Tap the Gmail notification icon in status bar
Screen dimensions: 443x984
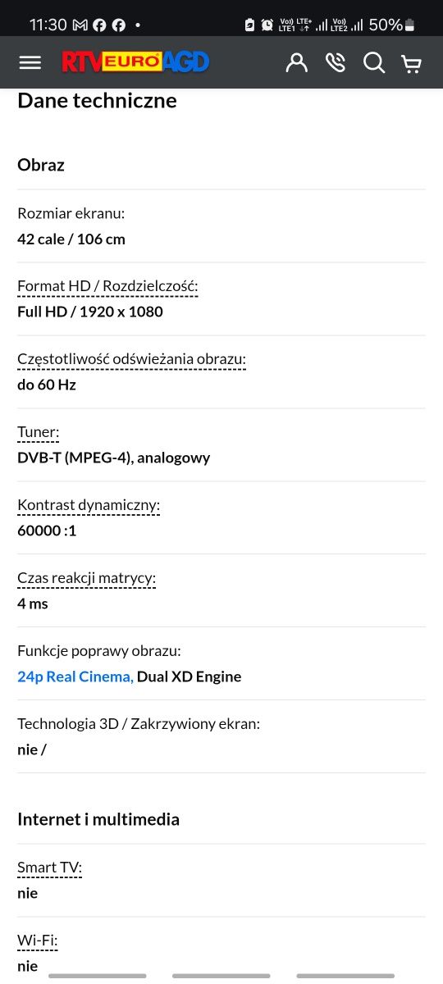tap(80, 25)
